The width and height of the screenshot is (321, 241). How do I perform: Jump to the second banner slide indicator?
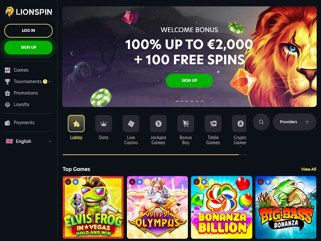pyautogui.click(x=182, y=101)
